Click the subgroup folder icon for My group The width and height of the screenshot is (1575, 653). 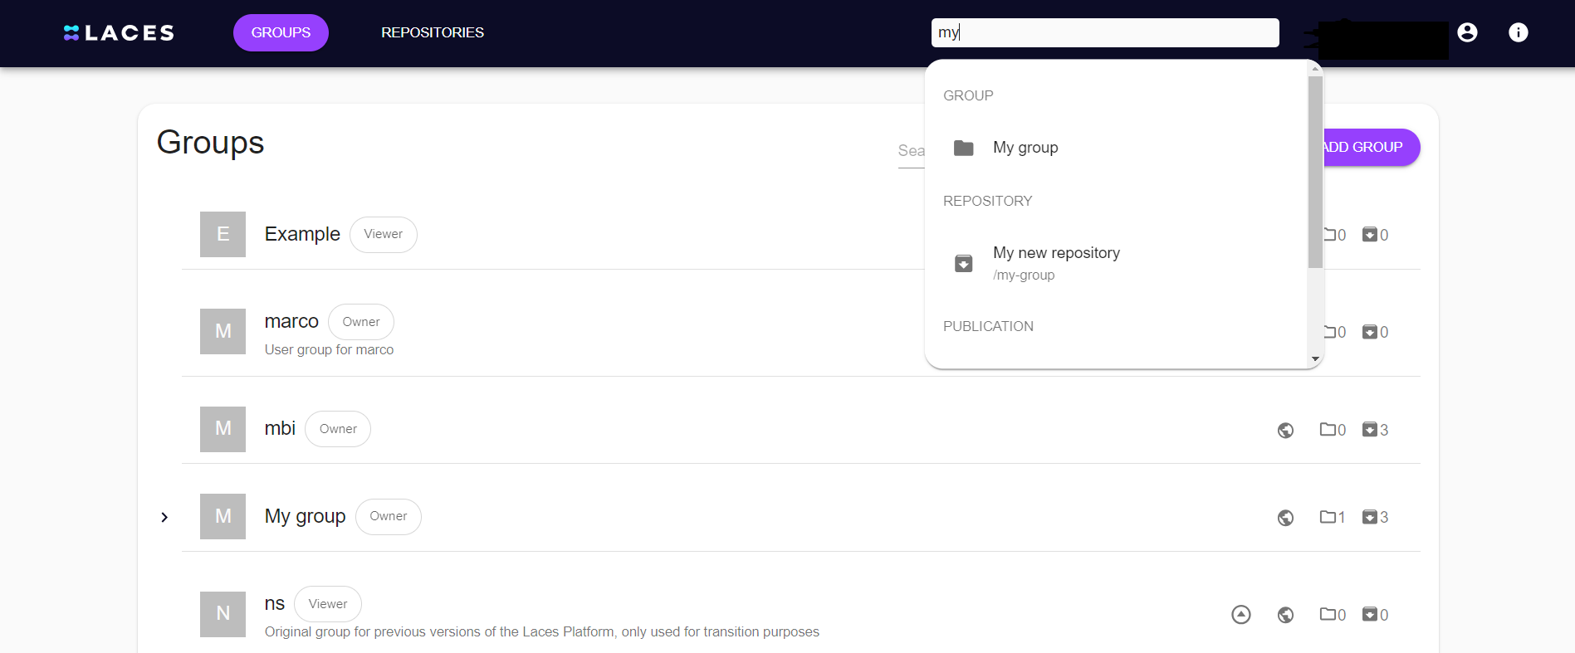point(1328,517)
